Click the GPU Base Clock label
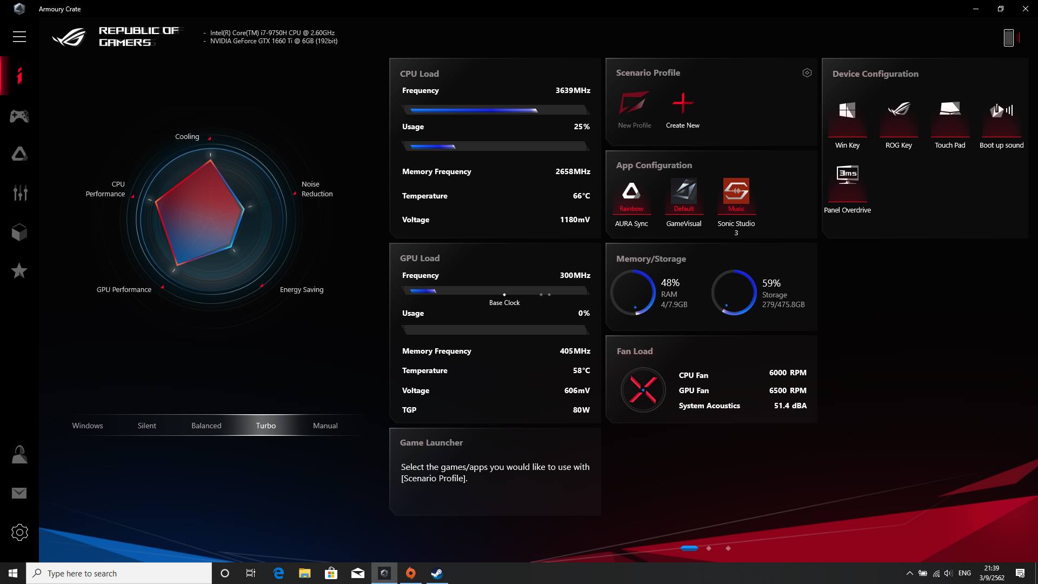 pos(504,303)
